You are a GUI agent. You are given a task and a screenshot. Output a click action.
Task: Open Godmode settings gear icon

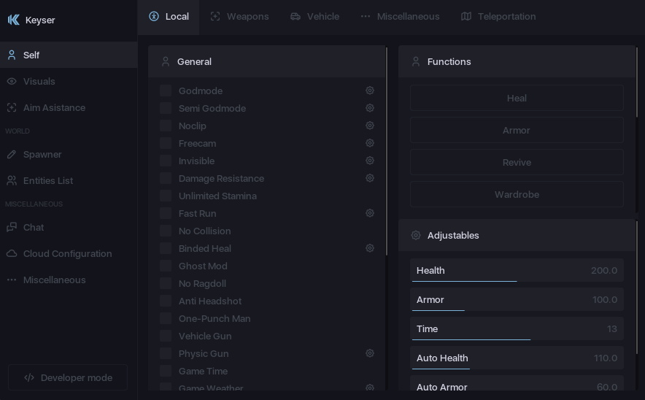[370, 91]
